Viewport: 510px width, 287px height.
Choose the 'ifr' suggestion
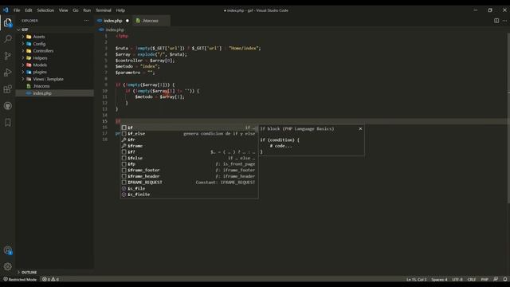[190, 140]
